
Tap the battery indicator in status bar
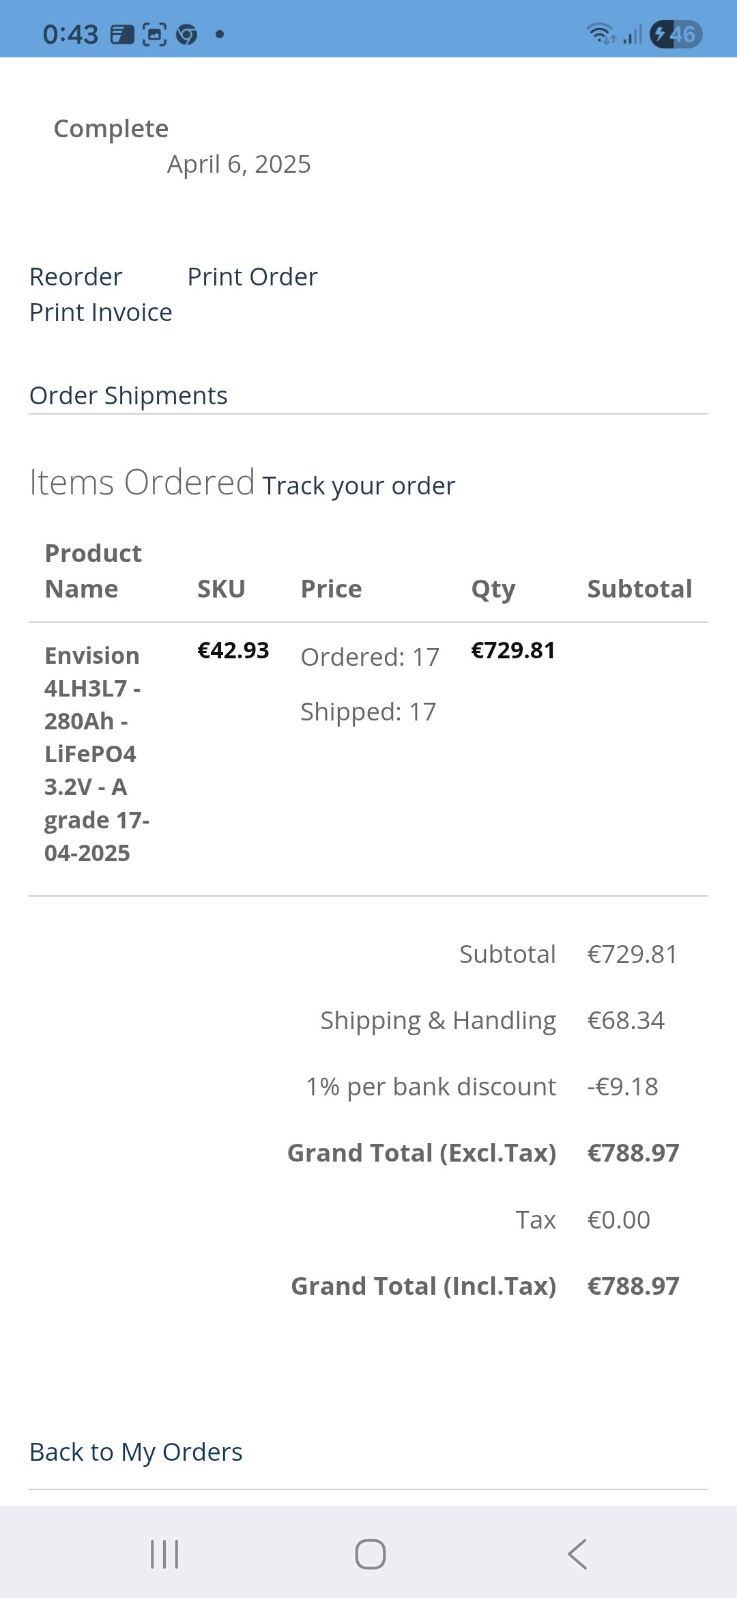[x=676, y=34]
